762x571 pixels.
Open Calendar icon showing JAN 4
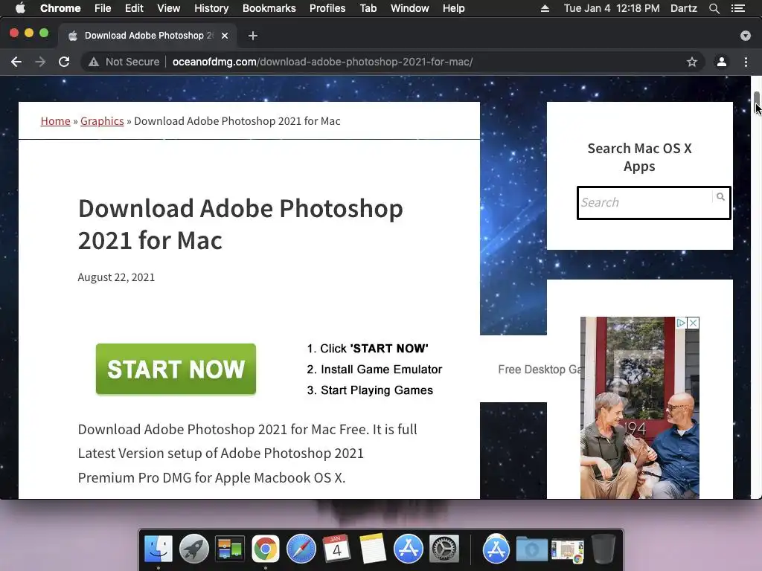click(x=337, y=549)
